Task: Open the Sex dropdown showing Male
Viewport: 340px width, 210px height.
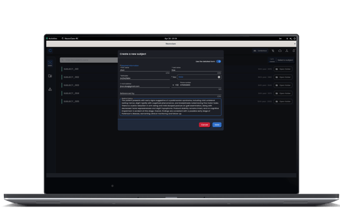Action: coord(199,77)
